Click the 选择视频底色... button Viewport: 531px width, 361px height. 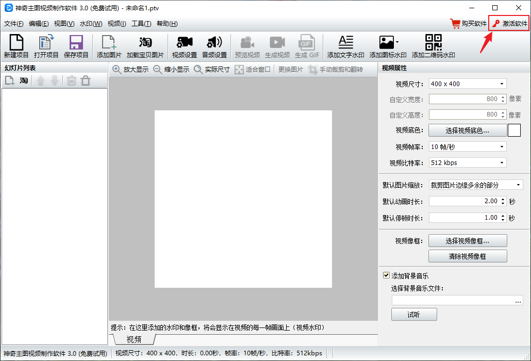[x=468, y=130]
